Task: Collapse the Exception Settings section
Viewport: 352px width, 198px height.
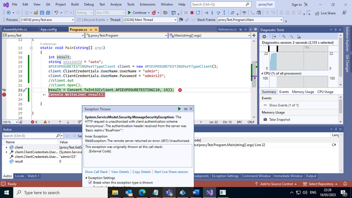Action: tap(86, 178)
